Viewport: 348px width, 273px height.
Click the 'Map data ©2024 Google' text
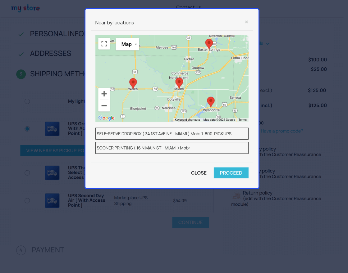219,120
